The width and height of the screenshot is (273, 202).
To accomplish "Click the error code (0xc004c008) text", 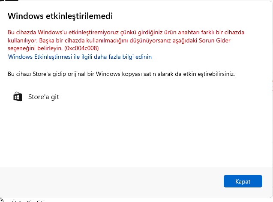I will pos(81,48).
